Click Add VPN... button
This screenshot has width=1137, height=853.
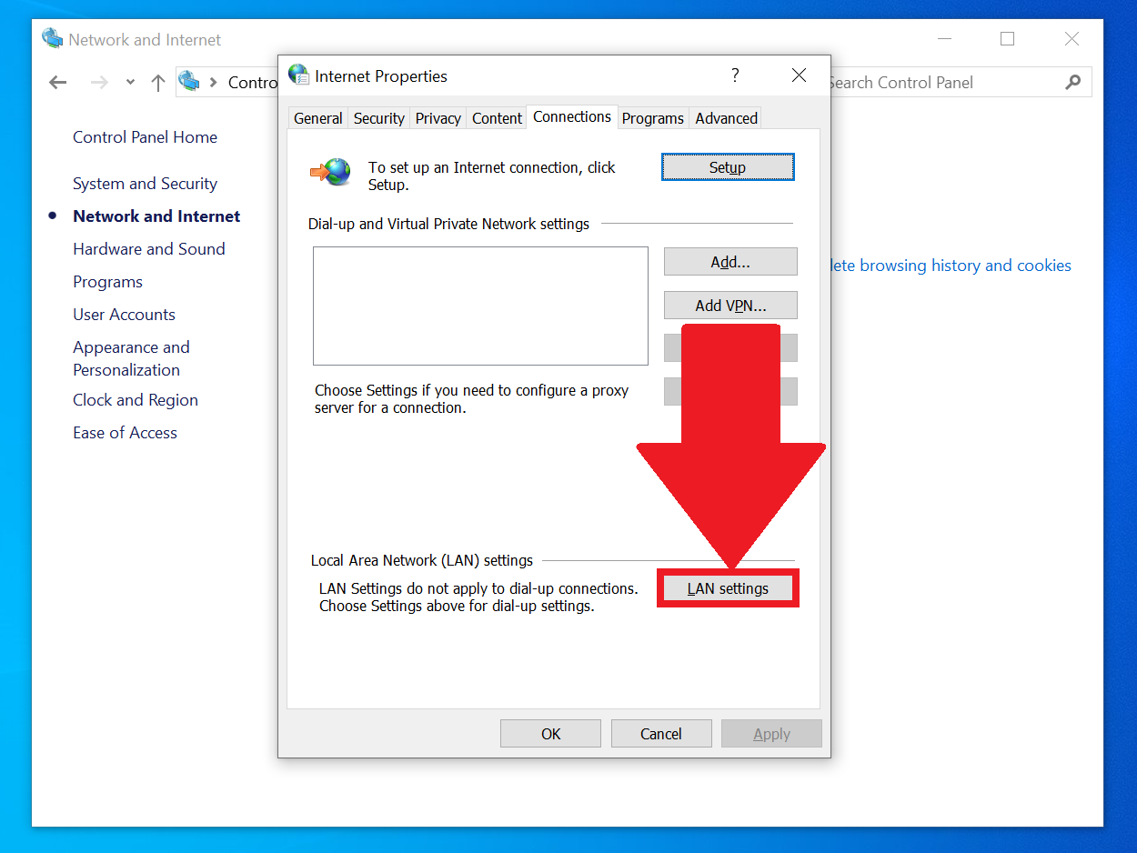click(730, 306)
